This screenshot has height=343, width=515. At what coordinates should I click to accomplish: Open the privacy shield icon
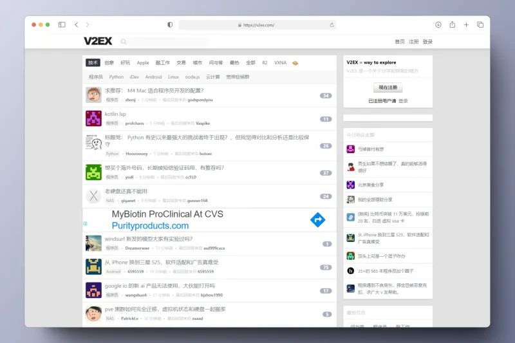point(170,24)
